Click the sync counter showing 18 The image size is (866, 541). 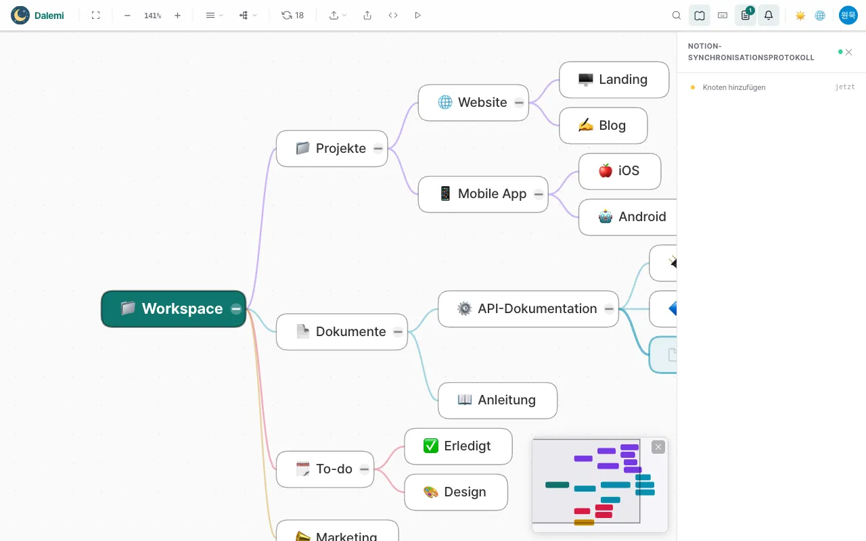coord(292,15)
